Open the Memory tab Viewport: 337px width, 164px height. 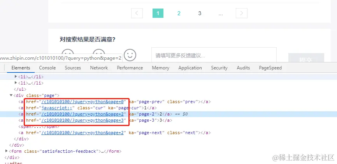[161, 68]
